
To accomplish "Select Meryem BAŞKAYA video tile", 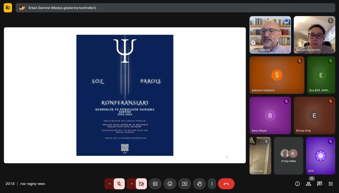I will 314,35.
